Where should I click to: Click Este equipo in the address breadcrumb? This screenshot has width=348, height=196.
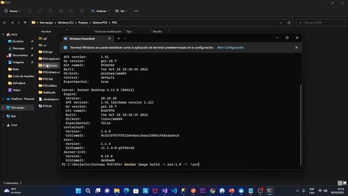[x=46, y=23]
